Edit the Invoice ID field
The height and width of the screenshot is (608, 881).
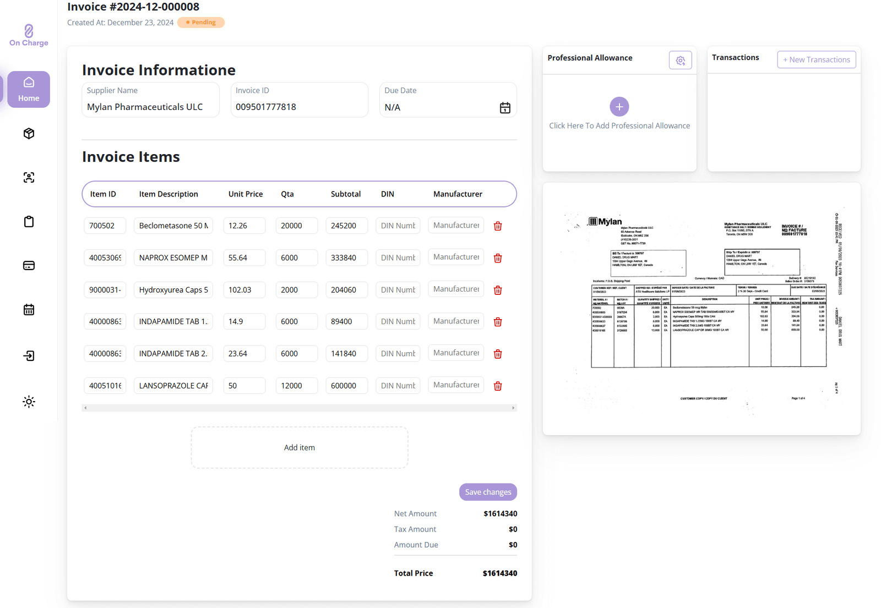299,100
